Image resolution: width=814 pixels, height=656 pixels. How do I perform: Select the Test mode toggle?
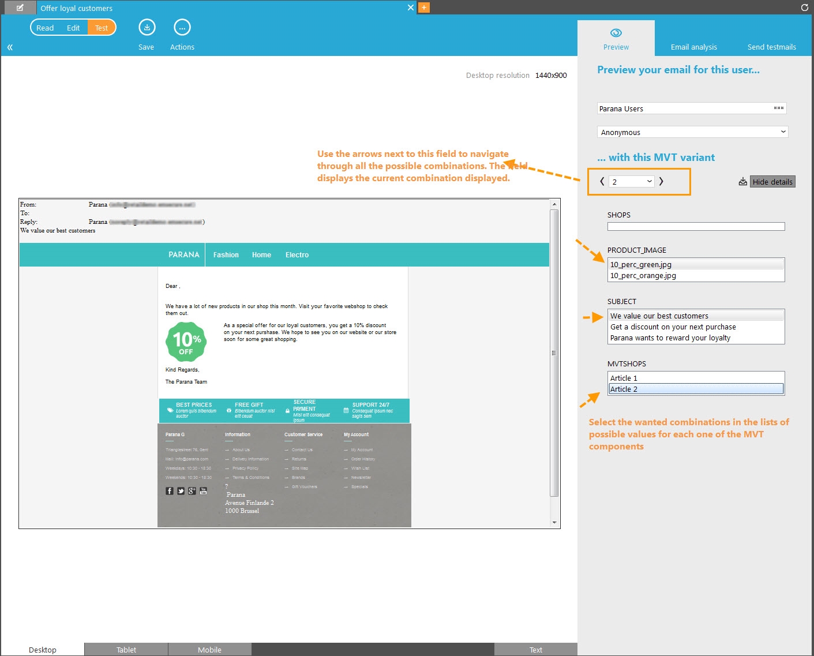(102, 28)
